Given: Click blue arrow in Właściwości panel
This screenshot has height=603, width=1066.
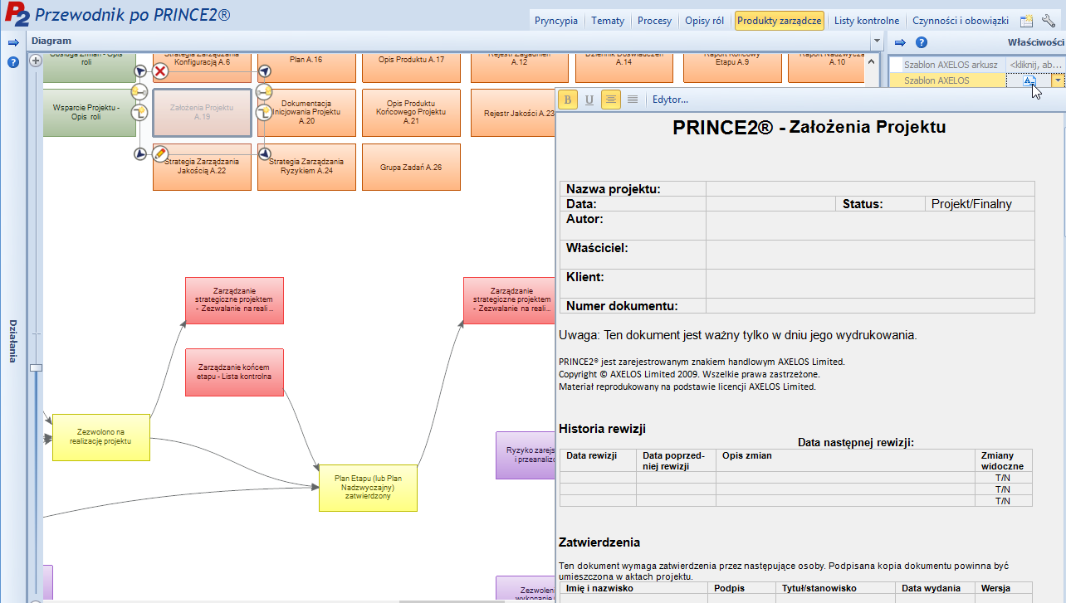Looking at the screenshot, I should pos(899,42).
